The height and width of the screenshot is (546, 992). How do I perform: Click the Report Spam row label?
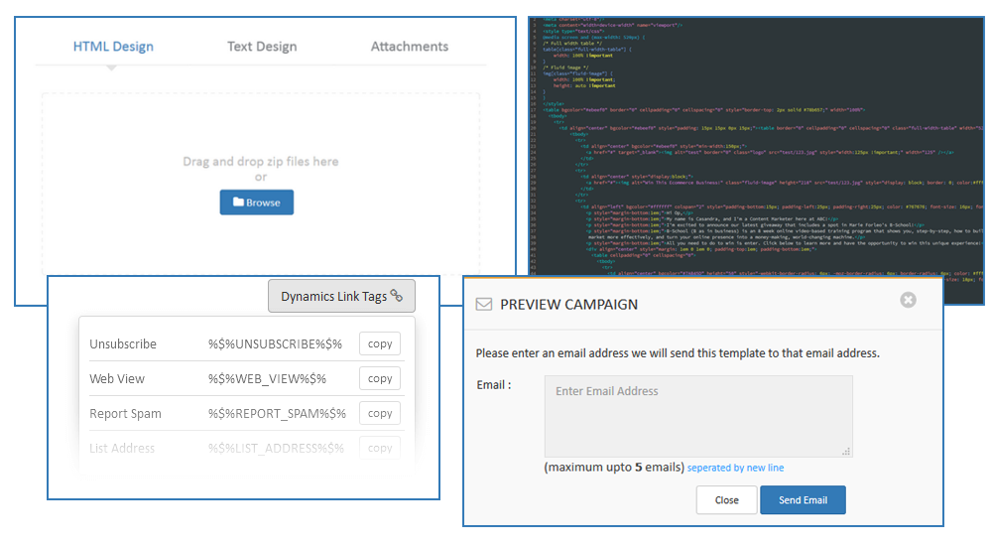pyautogui.click(x=125, y=414)
